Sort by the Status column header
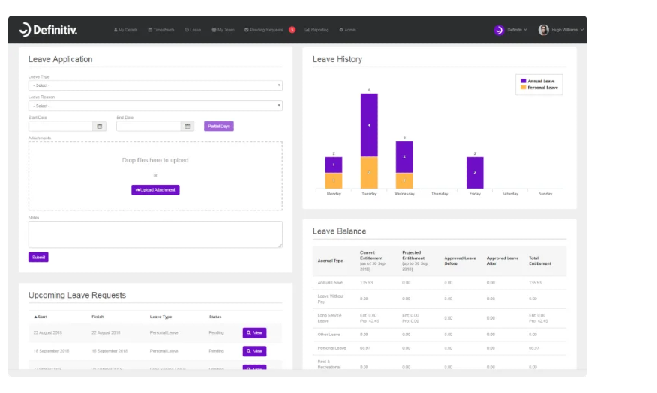 pyautogui.click(x=215, y=317)
